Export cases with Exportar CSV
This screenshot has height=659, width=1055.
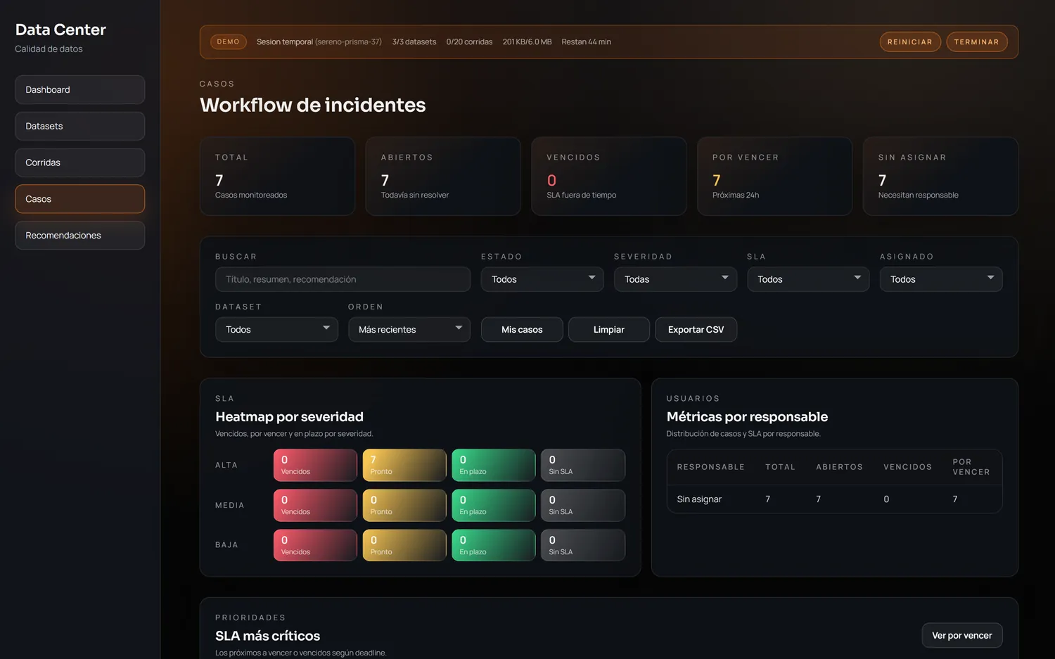coord(696,329)
